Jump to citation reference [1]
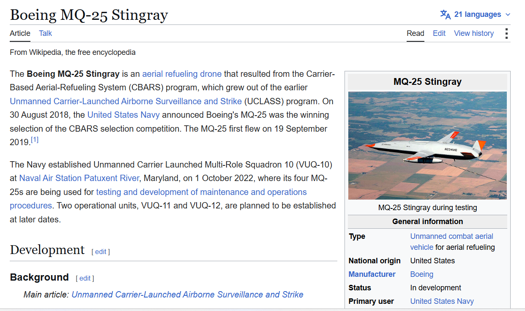The image size is (525, 311). (35, 140)
